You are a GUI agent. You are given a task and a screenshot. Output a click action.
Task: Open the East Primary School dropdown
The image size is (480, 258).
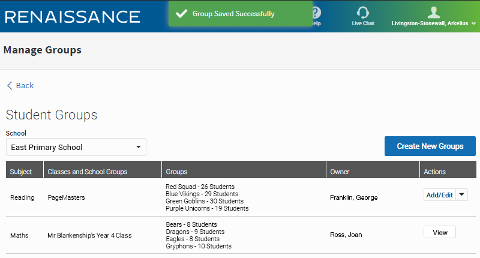point(76,147)
